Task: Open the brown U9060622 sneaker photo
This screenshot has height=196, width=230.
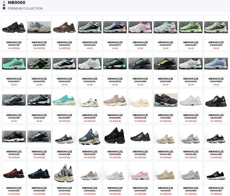Action: [64, 27]
